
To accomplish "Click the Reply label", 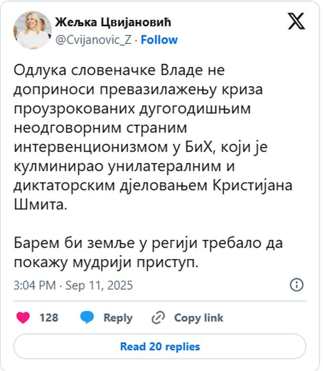I will (118, 317).
